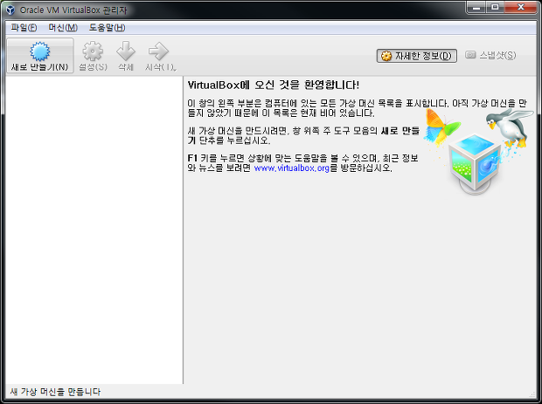
Task: Click the window resize grip in status bar corner
Action: coord(532,394)
